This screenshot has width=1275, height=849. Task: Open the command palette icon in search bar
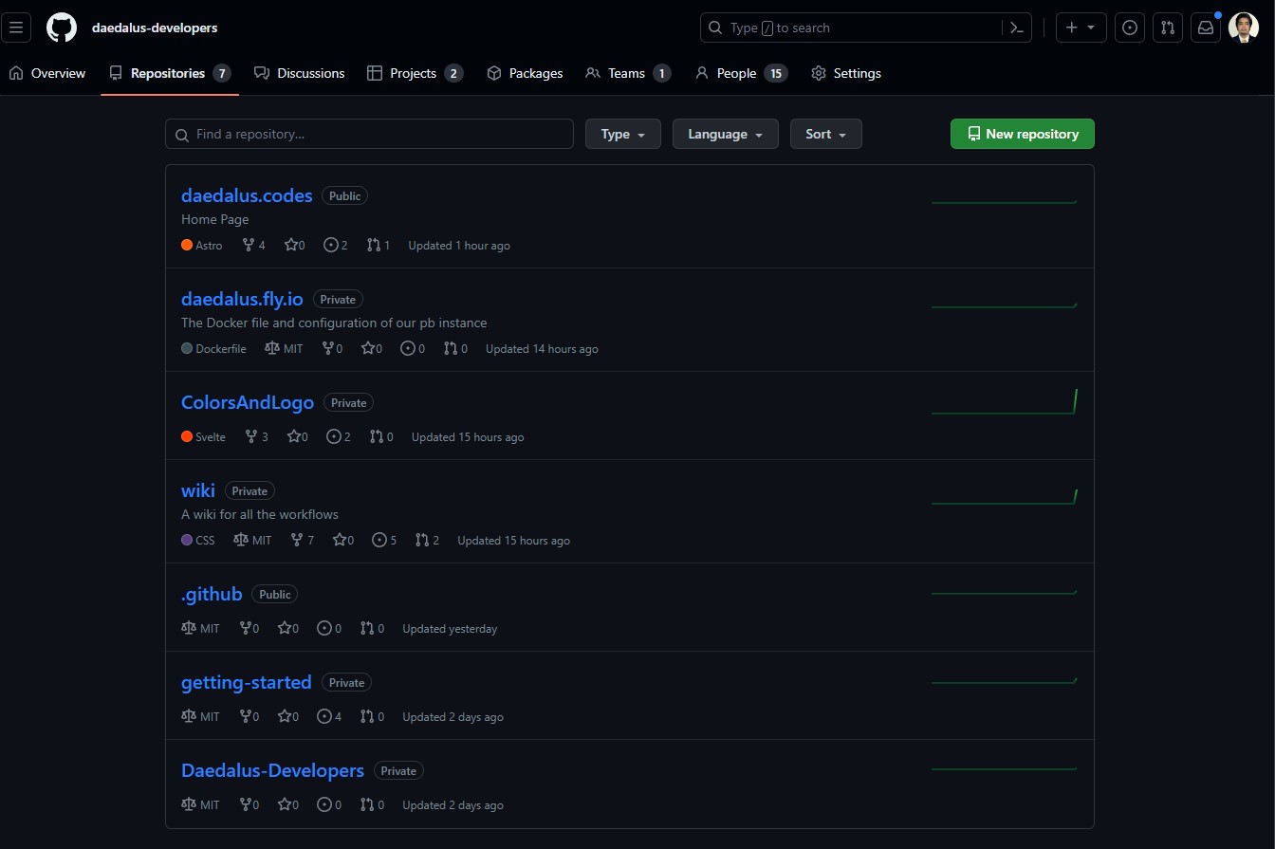[x=1016, y=28]
